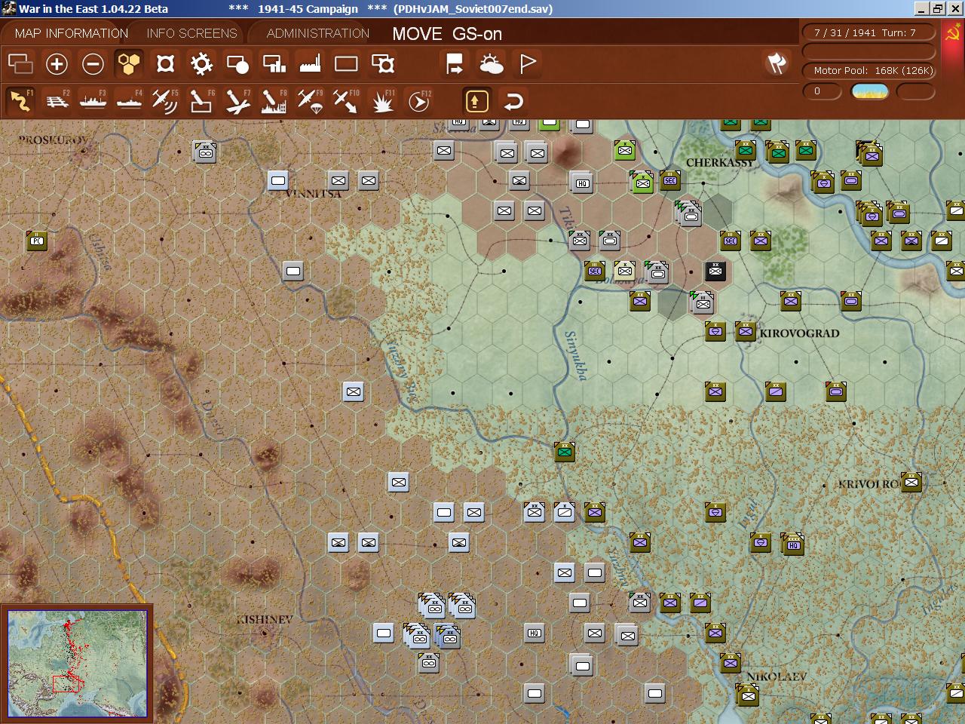Toggle the rectangle-with-bars map overlay icon
This screenshot has height=724, width=965.
click(x=274, y=64)
